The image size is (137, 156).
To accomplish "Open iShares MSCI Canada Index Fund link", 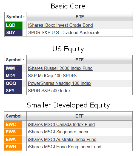I will 61,124.
